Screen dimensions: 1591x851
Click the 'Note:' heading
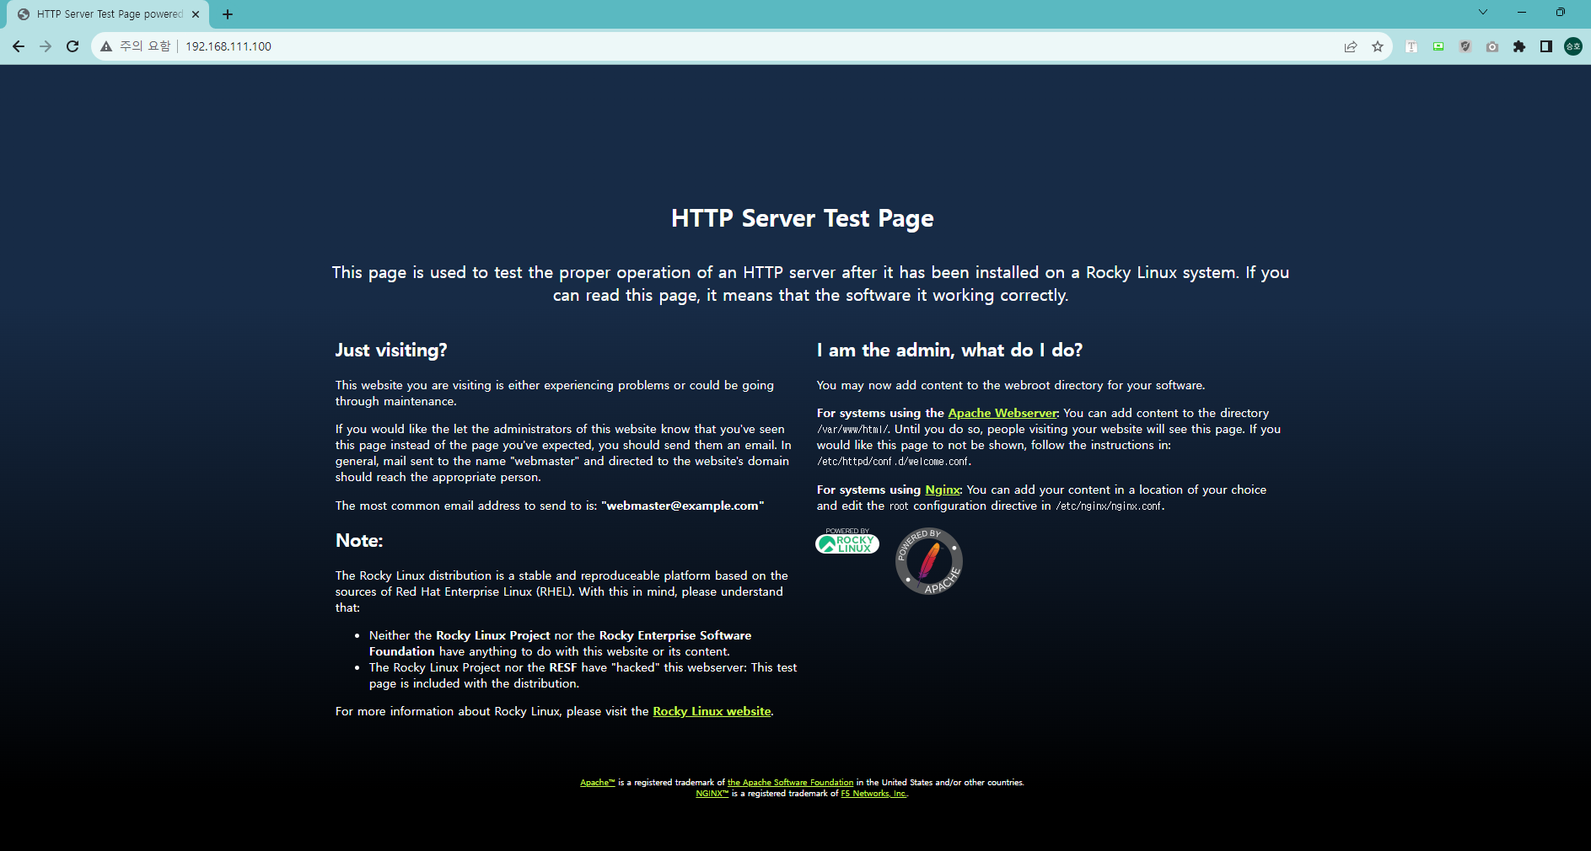coord(359,541)
